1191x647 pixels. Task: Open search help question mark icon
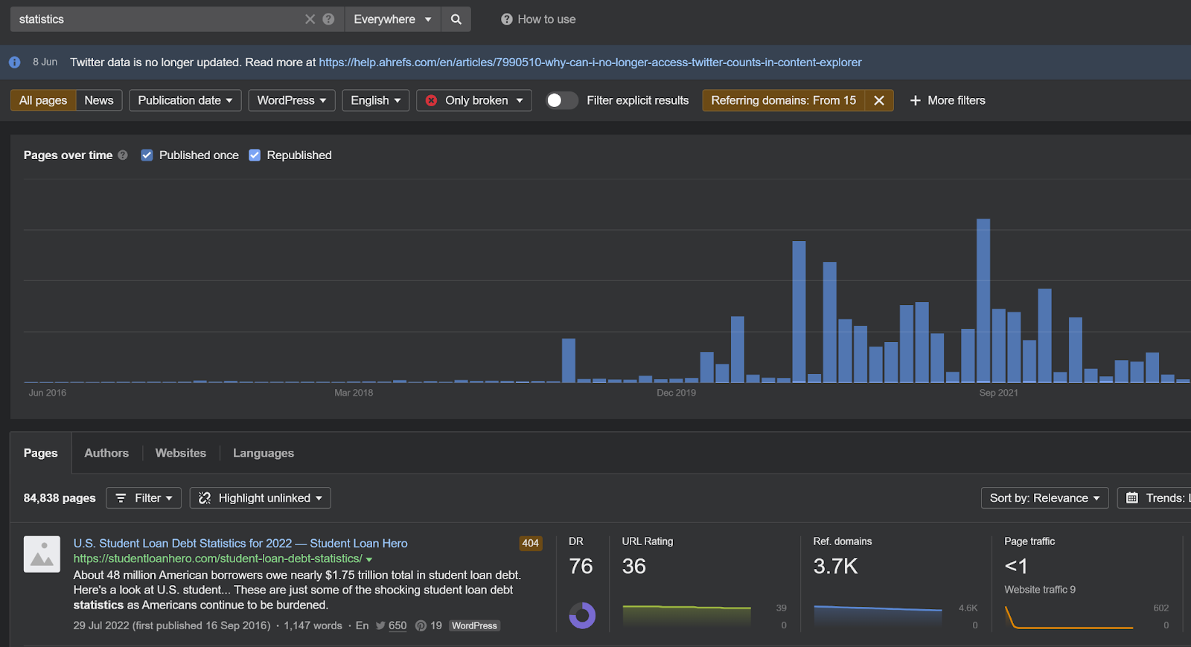pos(328,19)
